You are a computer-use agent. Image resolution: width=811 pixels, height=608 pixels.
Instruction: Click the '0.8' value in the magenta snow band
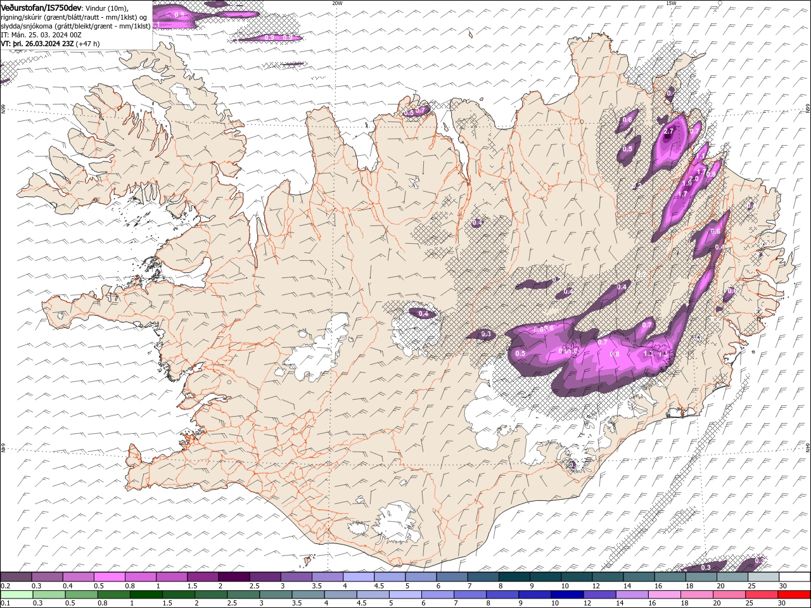[x=614, y=354]
